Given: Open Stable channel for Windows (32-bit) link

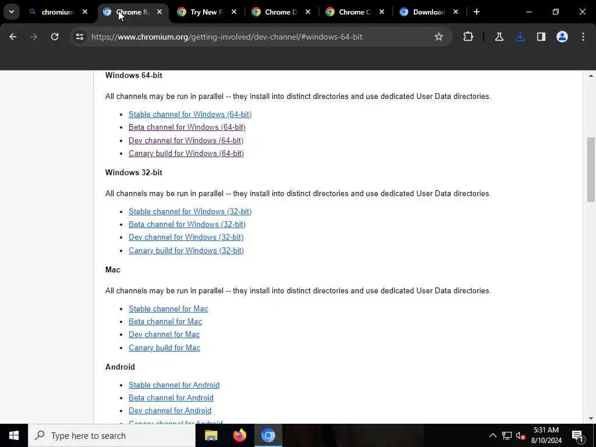Looking at the screenshot, I should point(190,212).
